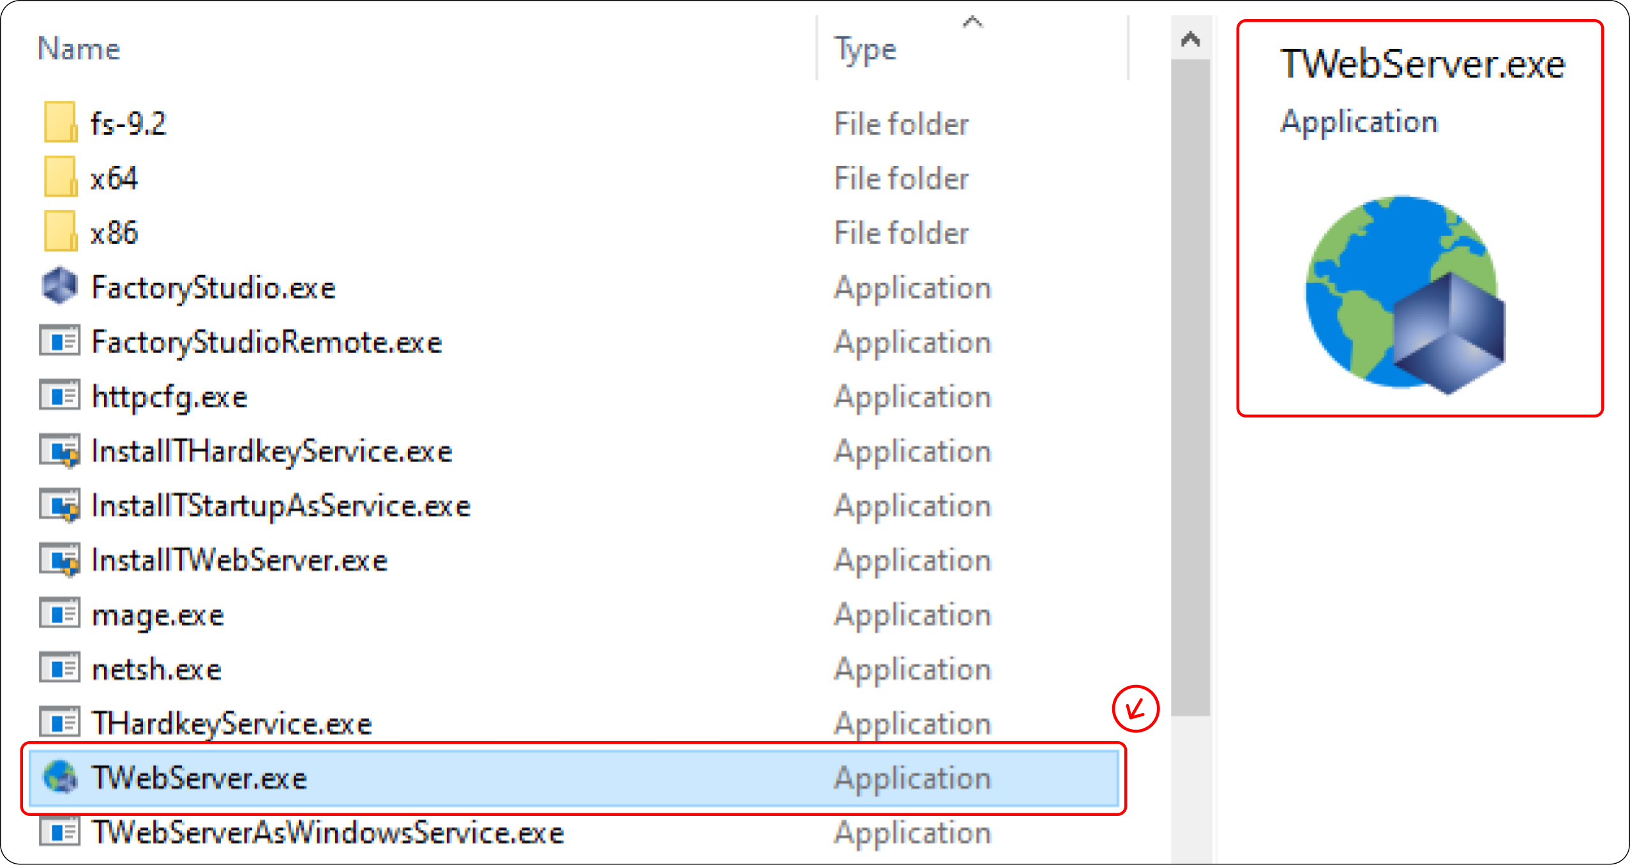The width and height of the screenshot is (1630, 865).
Task: Click the Application type of FactoryStudioRemote.exe
Action: click(913, 343)
